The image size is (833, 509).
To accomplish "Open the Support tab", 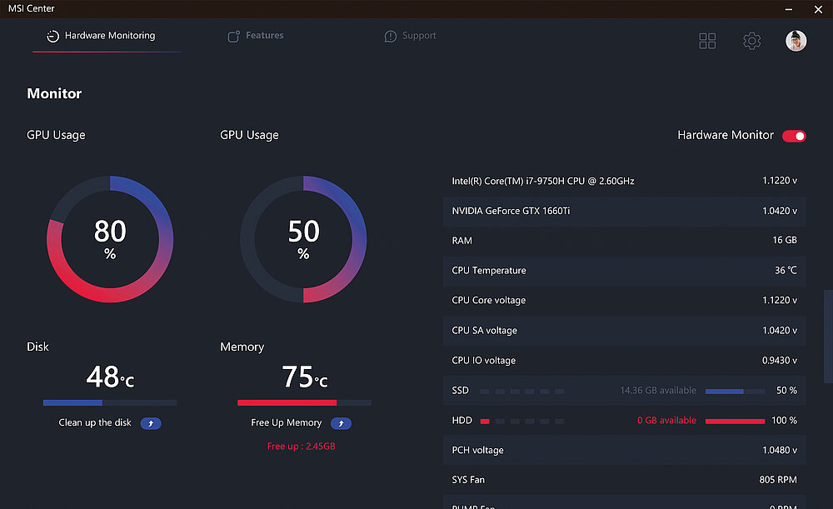I will coord(418,36).
